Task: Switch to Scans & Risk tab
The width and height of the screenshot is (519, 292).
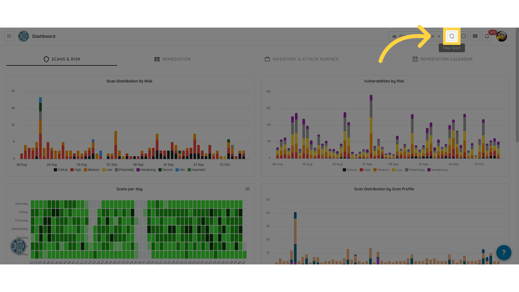Action: click(62, 59)
